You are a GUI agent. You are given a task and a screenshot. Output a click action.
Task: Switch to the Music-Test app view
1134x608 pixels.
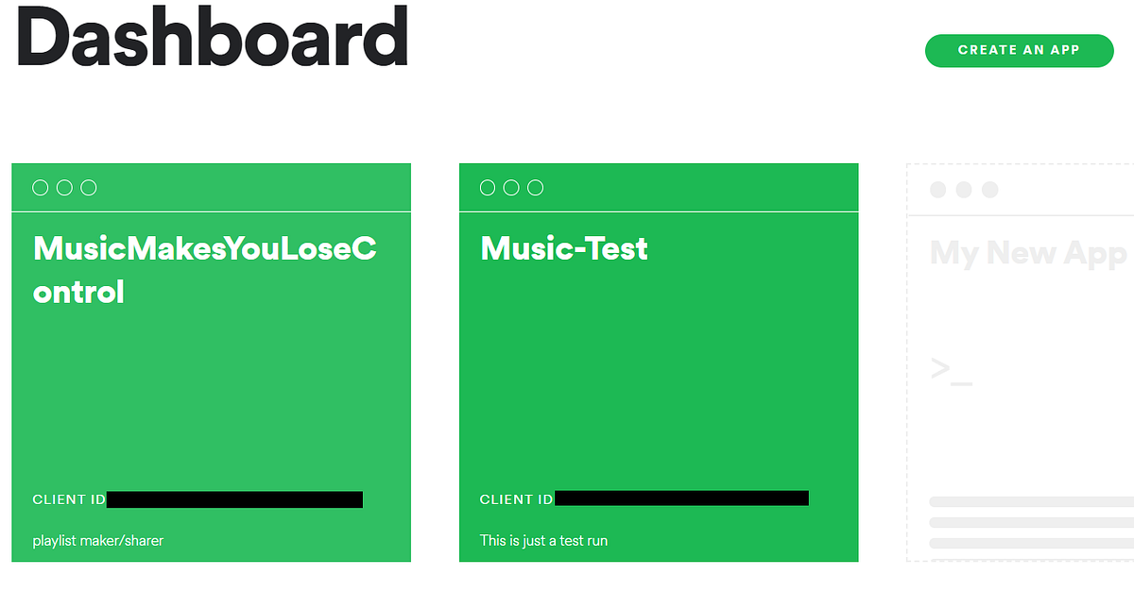click(x=564, y=248)
